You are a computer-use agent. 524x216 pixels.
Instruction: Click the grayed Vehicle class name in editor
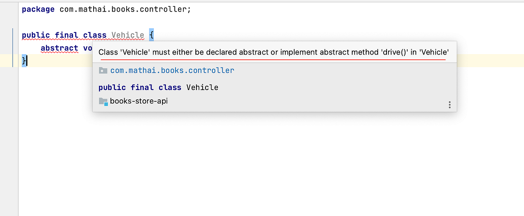point(128,35)
